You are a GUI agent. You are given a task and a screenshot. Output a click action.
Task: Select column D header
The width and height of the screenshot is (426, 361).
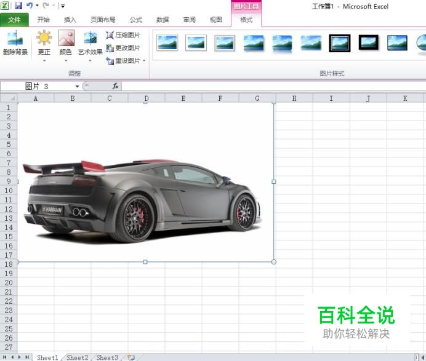click(x=147, y=98)
